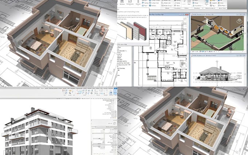Open the Component tool in the ribbon

point(130,2)
